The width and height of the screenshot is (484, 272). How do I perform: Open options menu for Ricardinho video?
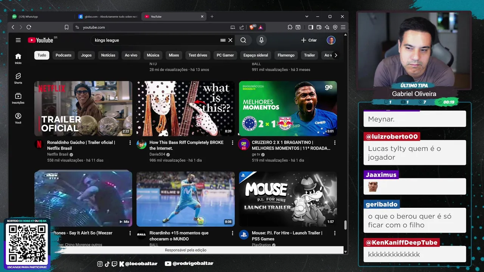[x=233, y=233]
